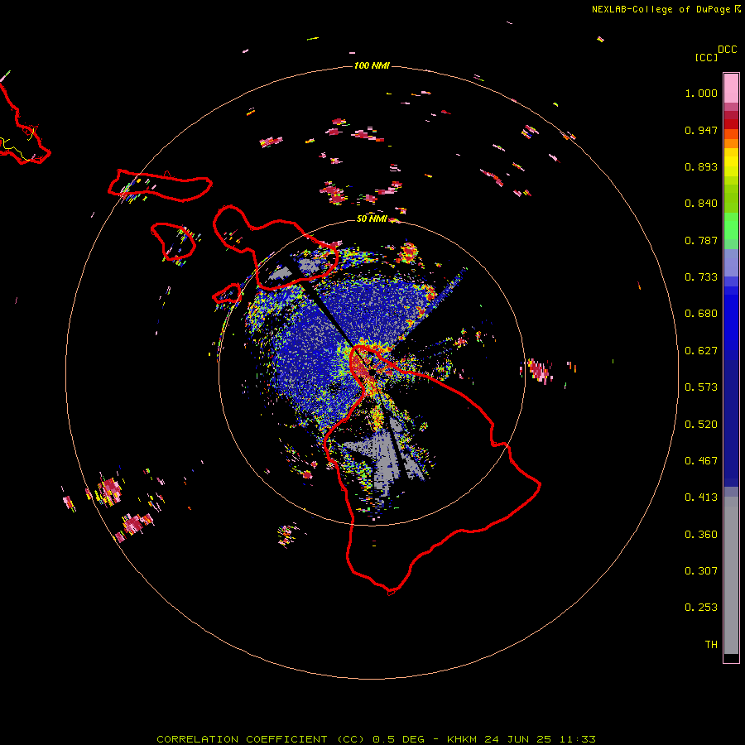Click the Correlation Coefficient caption at bottom
Viewport: 745px width, 745px height.
coord(376,739)
